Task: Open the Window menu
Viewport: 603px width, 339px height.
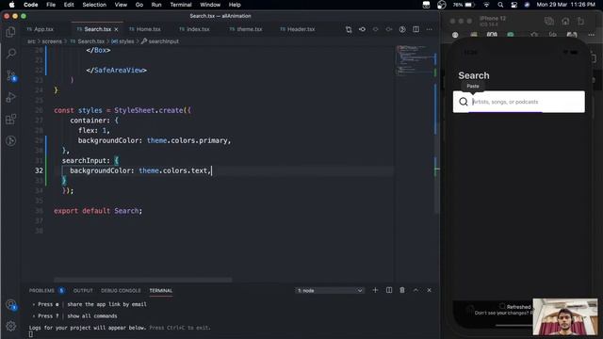Action: point(210,5)
